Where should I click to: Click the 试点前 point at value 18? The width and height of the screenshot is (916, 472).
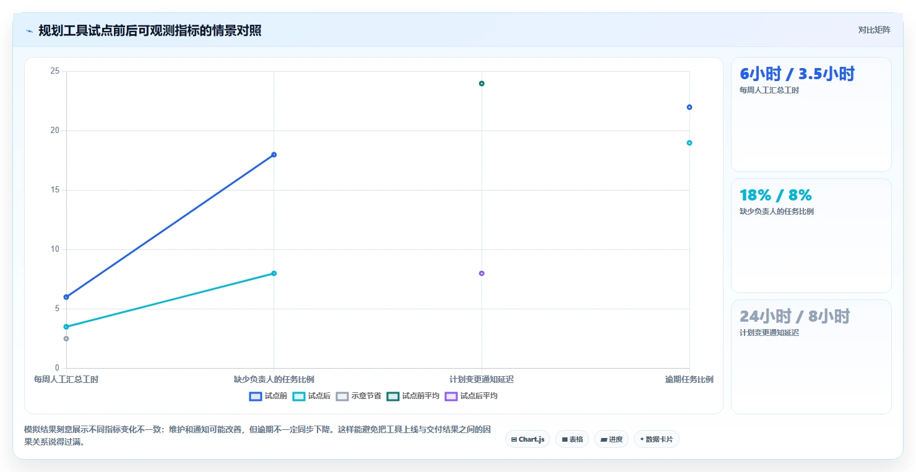[274, 155]
